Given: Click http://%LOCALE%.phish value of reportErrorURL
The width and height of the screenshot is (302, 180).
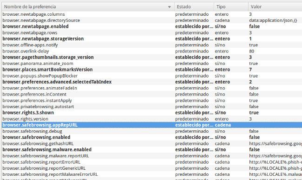Looking at the screenshot, I should [276, 162].
